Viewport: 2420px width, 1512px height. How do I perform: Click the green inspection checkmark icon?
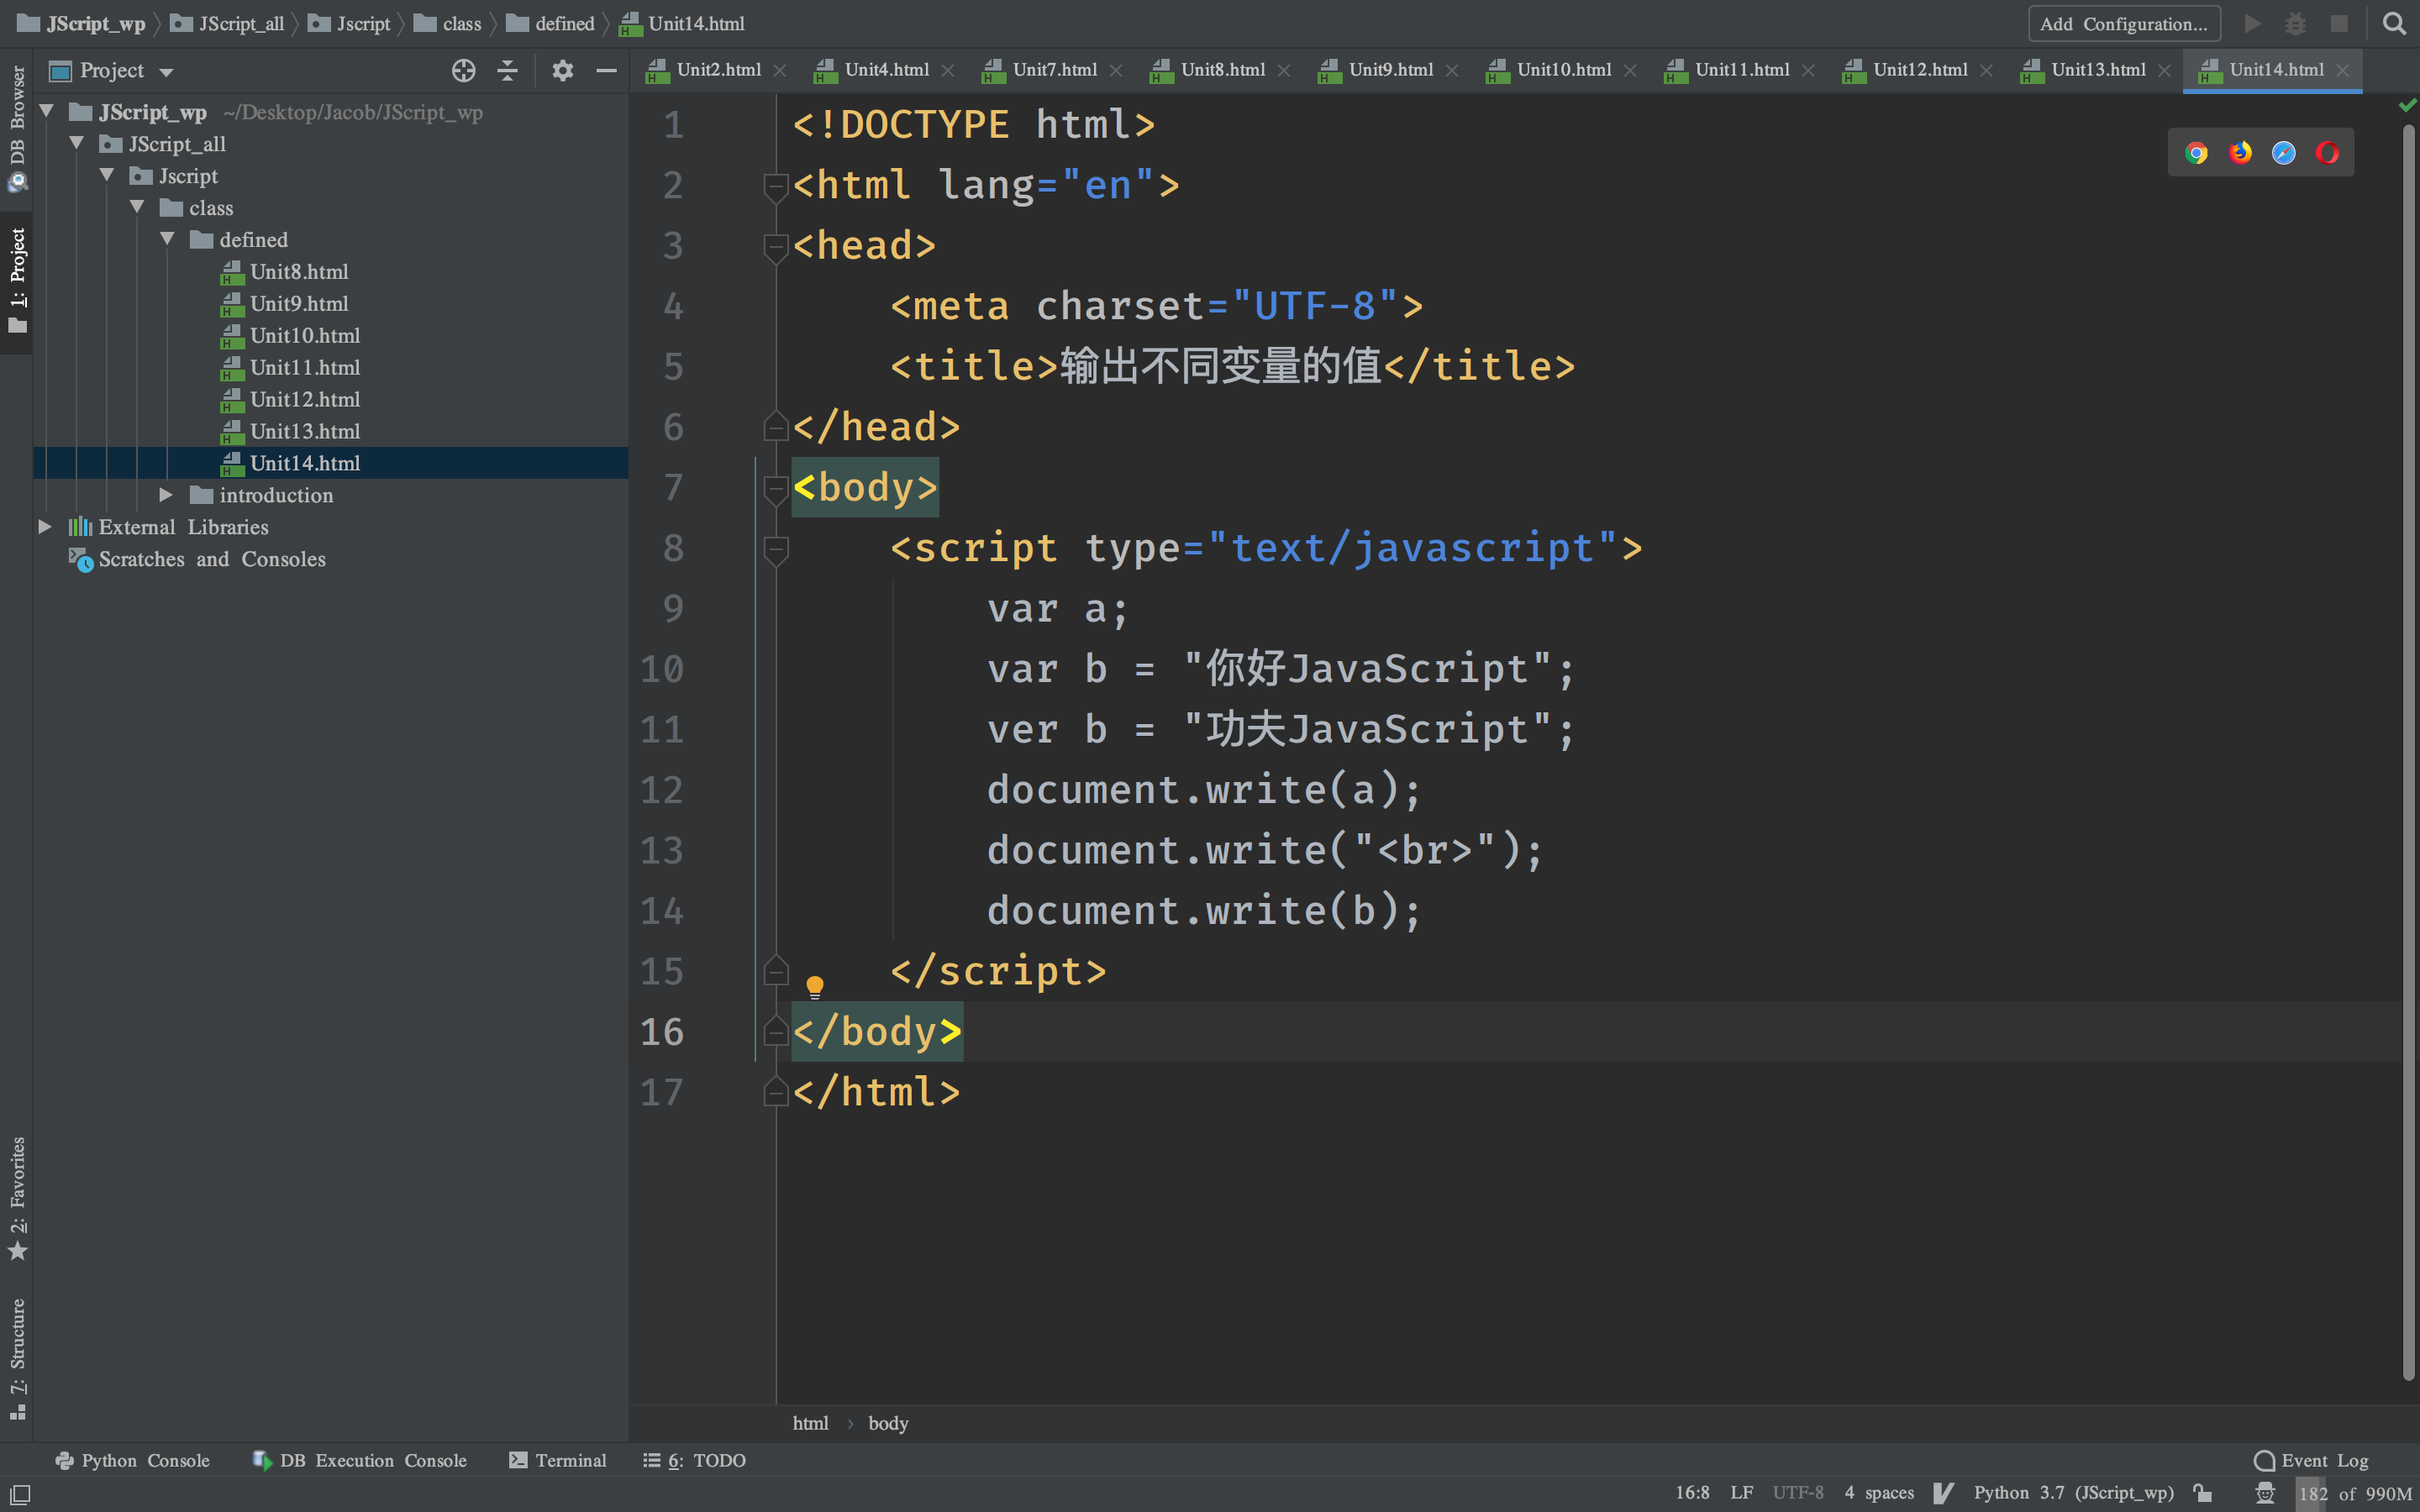tap(2407, 105)
